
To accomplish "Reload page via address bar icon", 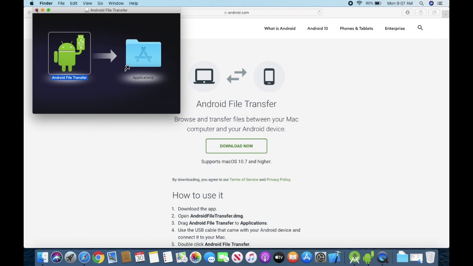I will click(319, 13).
